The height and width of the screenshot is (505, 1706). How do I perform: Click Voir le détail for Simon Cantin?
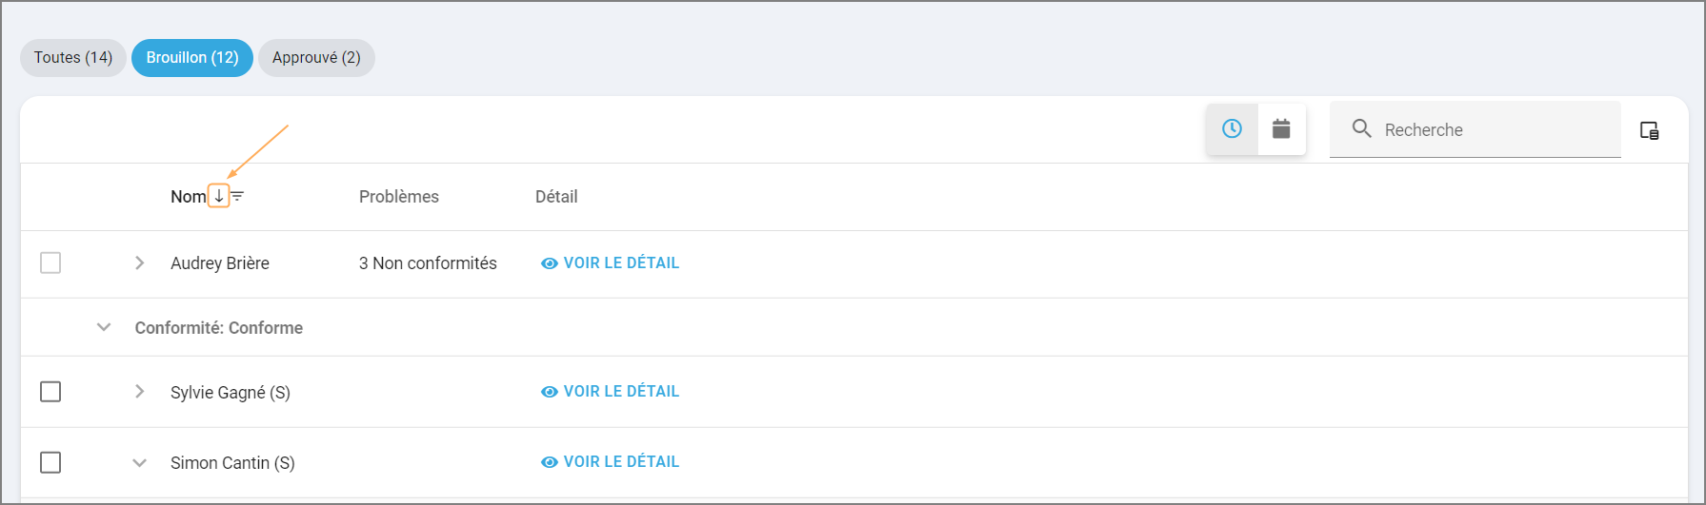pyautogui.click(x=620, y=461)
